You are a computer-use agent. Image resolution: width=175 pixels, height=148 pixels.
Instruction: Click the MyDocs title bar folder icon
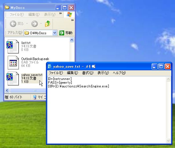(7, 7)
